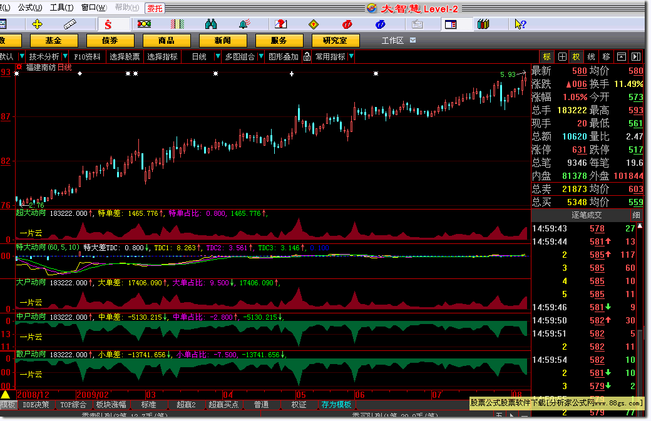Open the 帮助(H) menu
Screen dimensions: 651x421
point(126,8)
